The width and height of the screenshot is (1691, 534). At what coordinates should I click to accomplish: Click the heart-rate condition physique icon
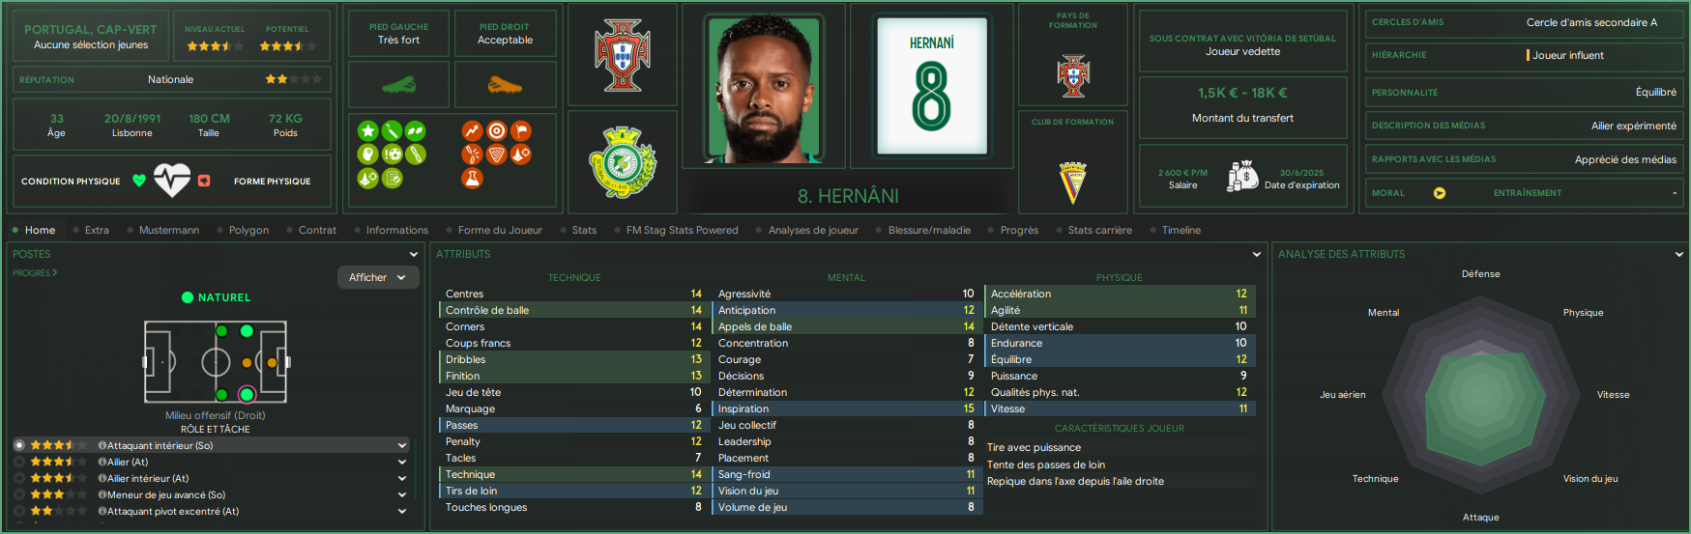point(172,181)
